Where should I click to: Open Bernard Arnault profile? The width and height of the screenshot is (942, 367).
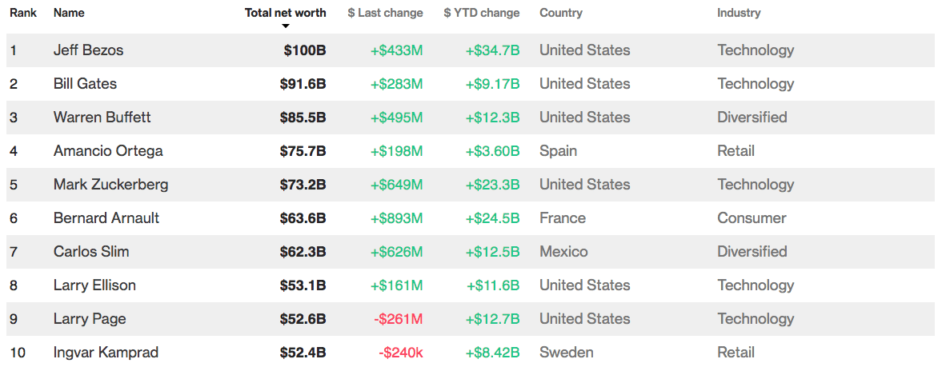pyautogui.click(x=106, y=218)
